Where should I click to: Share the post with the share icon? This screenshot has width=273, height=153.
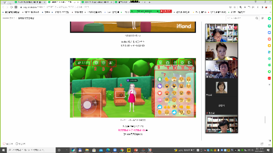click(x=262, y=144)
